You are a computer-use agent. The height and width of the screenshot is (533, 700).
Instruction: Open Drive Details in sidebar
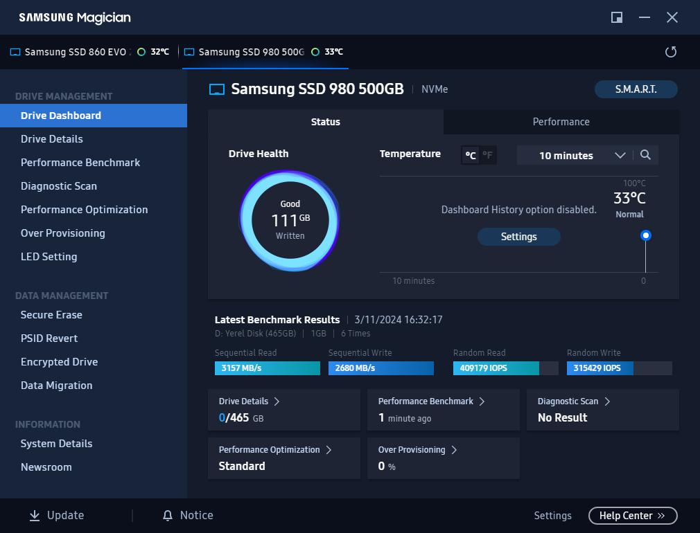(94, 139)
